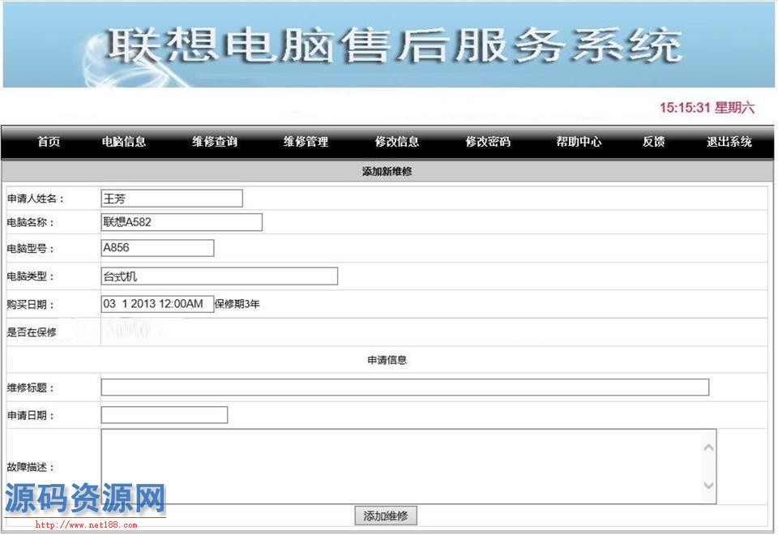Click the 故障描述 label
This screenshot has height=535, width=778.
(x=30, y=467)
